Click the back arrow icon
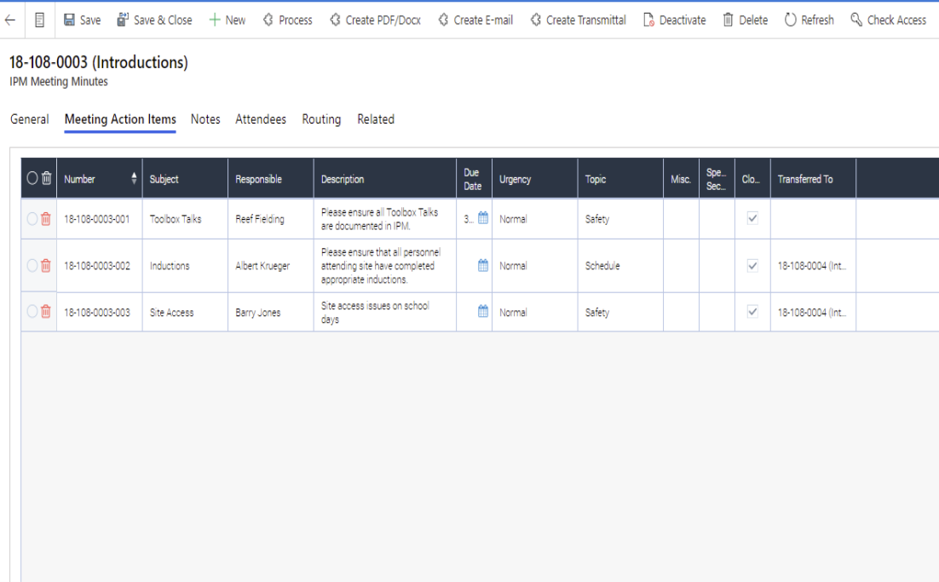The height and width of the screenshot is (582, 939). tap(10, 20)
